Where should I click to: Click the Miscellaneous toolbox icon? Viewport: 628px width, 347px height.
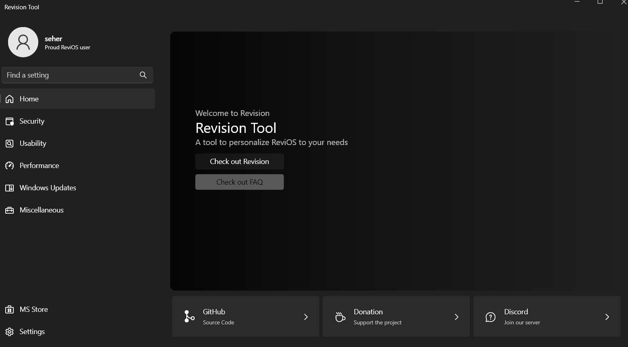pos(10,210)
